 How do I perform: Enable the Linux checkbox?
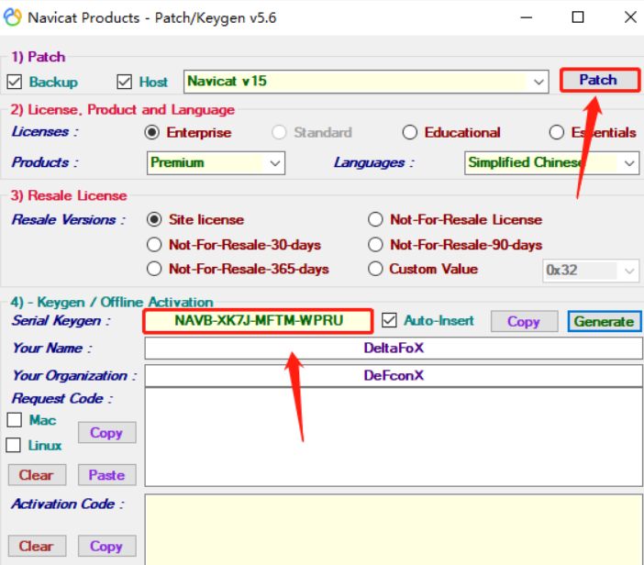(13, 445)
